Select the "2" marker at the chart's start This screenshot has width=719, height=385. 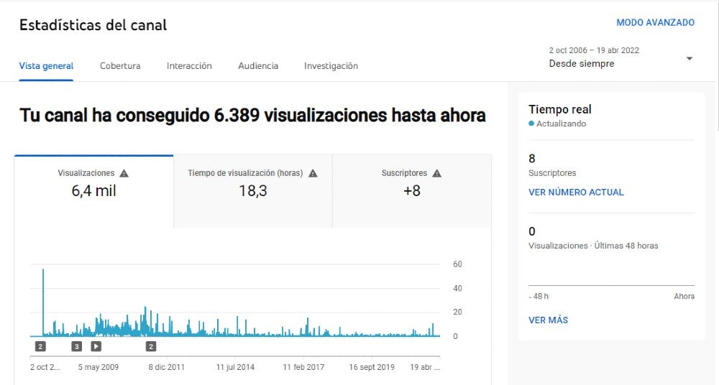[x=40, y=346]
